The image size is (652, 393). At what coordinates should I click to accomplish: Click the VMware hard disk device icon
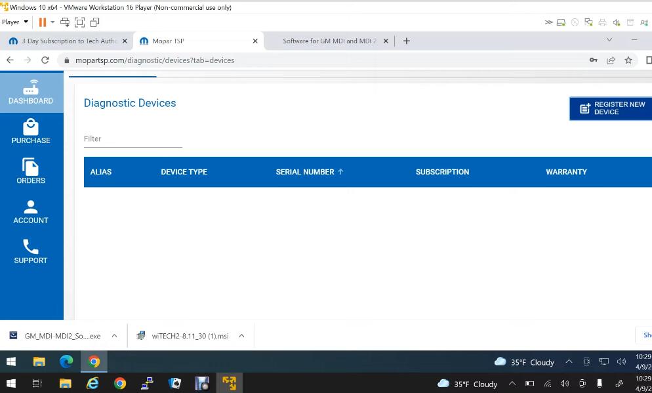pos(561,22)
